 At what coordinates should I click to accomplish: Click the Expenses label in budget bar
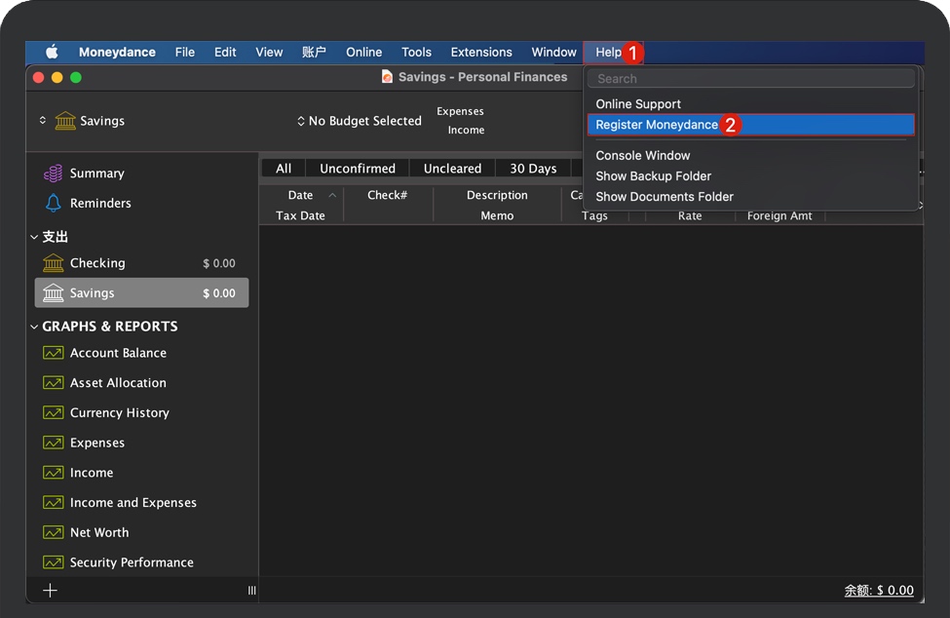(x=461, y=111)
